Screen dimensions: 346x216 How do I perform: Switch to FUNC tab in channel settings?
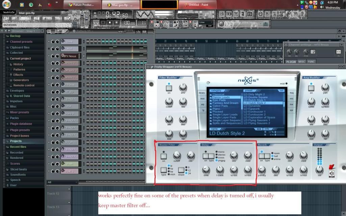tap(311, 62)
